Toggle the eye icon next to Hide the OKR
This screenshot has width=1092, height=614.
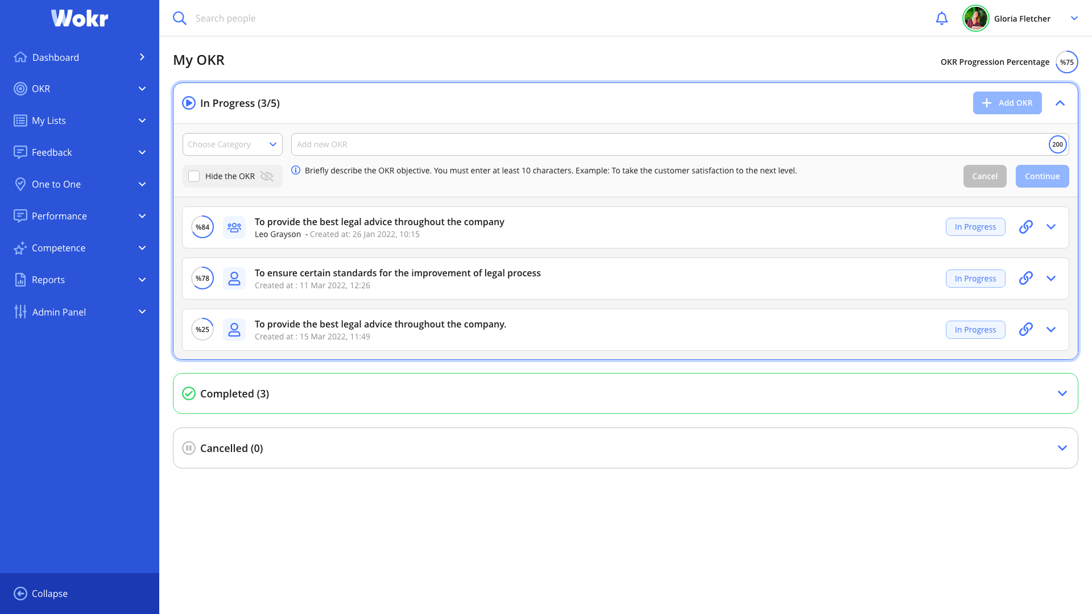[x=267, y=176]
